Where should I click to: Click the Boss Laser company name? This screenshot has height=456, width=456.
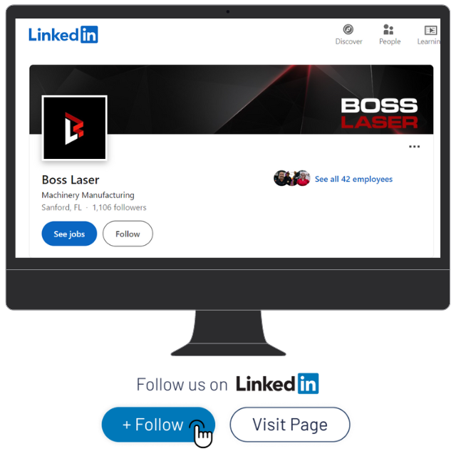pyautogui.click(x=71, y=180)
